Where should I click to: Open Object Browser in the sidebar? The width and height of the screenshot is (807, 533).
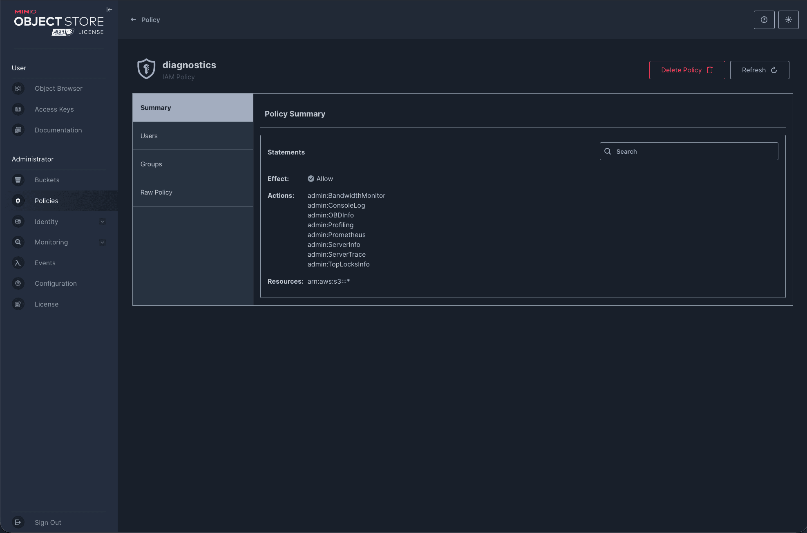pos(58,88)
